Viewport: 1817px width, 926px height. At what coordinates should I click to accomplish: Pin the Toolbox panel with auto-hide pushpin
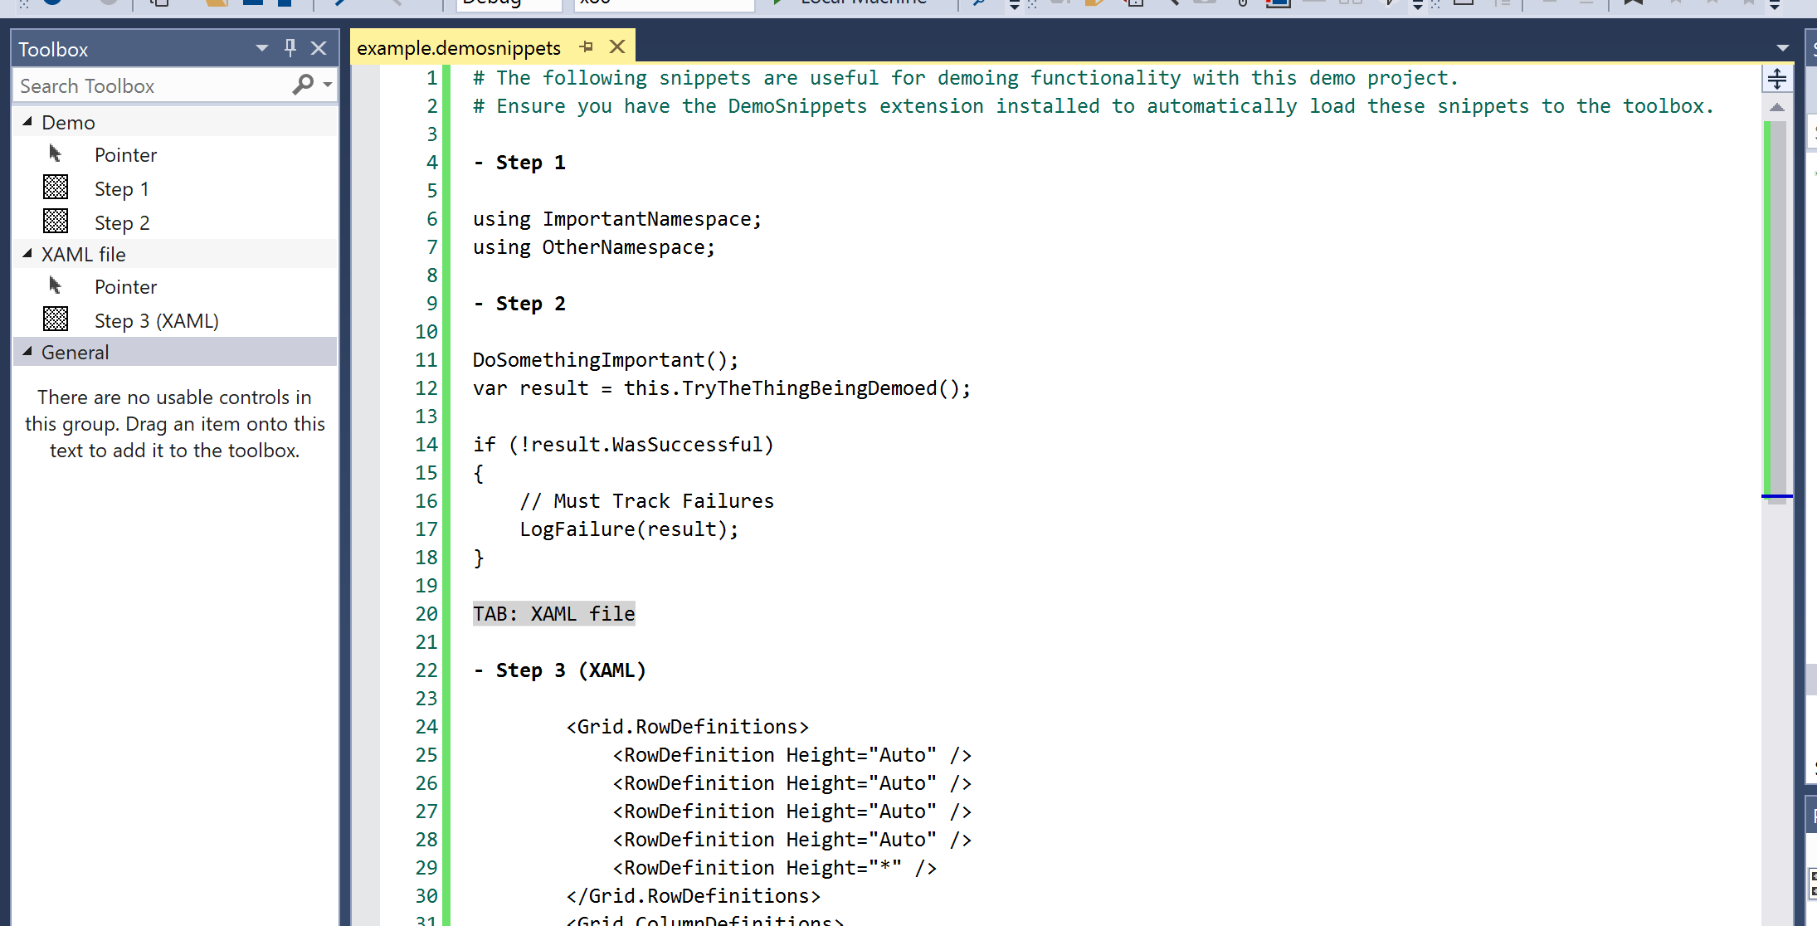[290, 48]
